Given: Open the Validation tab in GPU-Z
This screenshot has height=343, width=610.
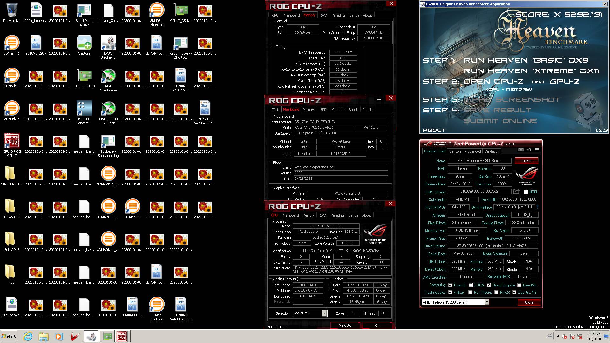Looking at the screenshot, I should (491, 151).
